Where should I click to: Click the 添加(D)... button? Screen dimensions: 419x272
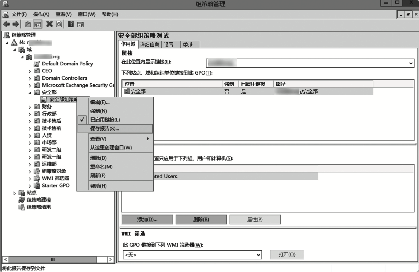point(147,219)
